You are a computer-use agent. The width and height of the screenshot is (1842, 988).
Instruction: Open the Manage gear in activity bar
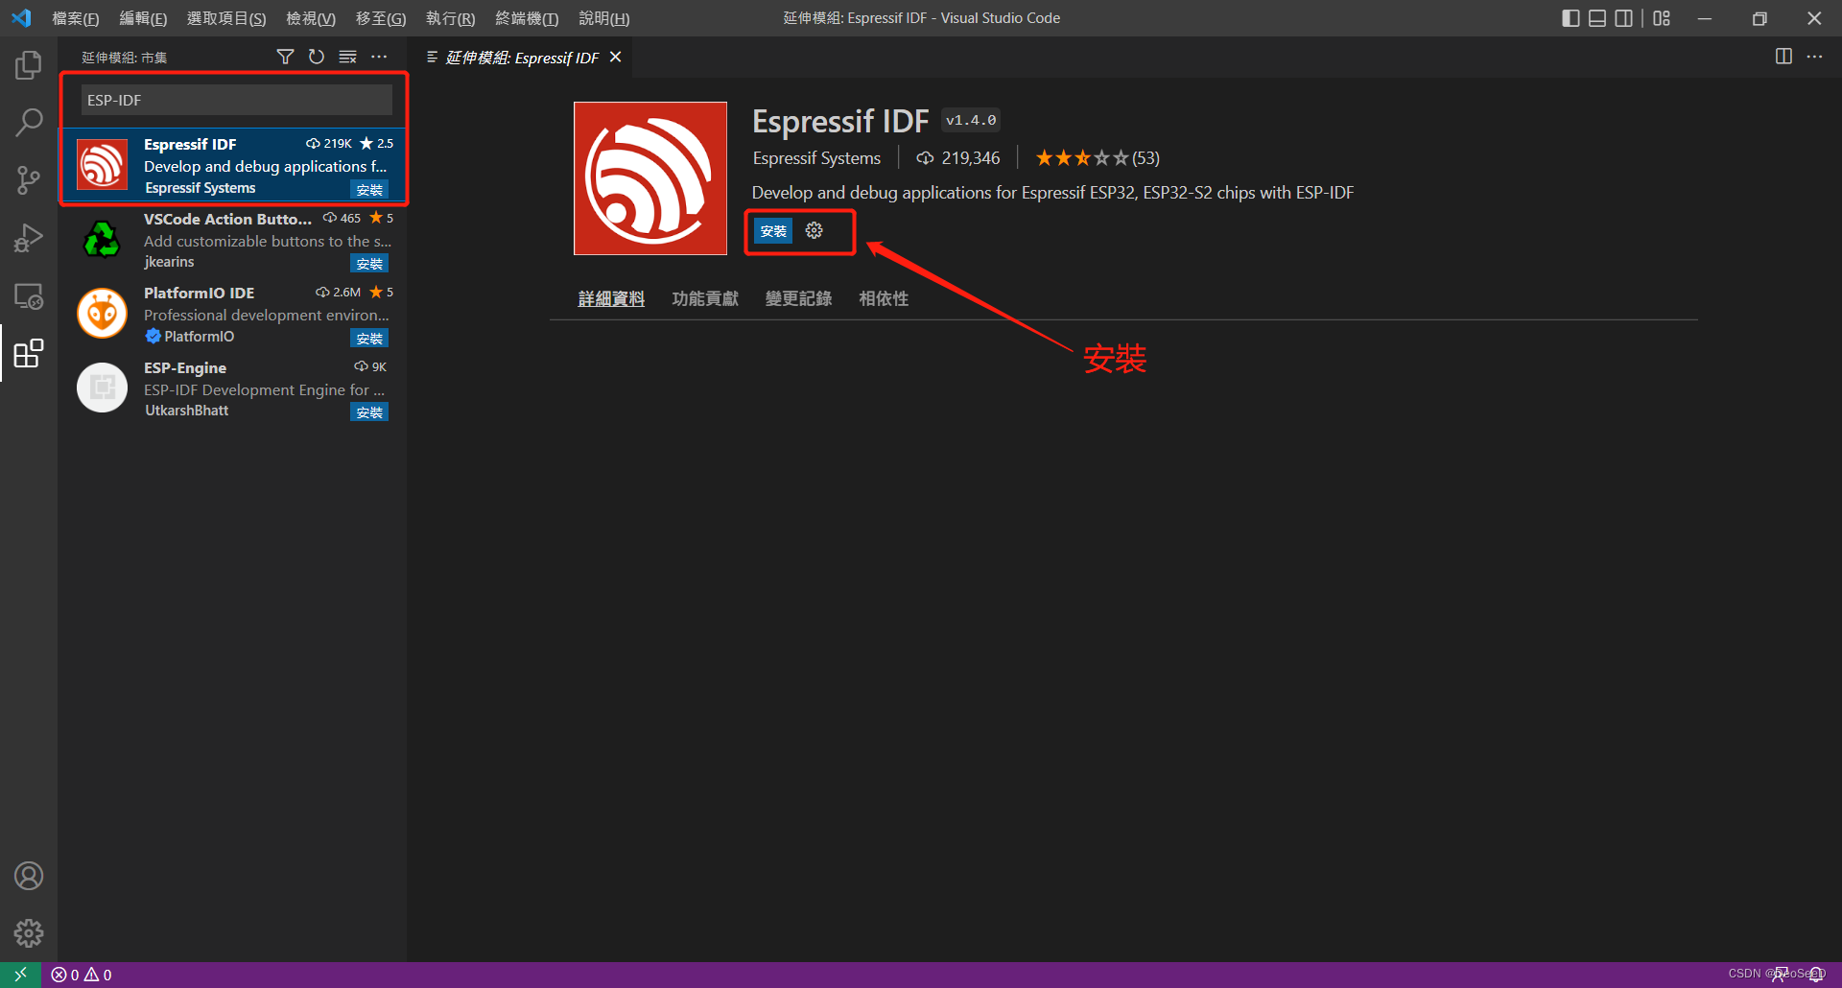[x=29, y=933]
